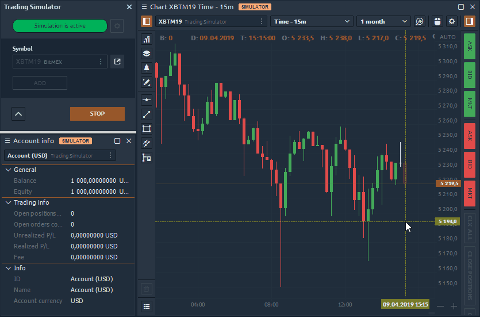480x318 pixels.
Task: Open XBTM19 symbol options dots in chart toolbar
Action: [x=262, y=21]
